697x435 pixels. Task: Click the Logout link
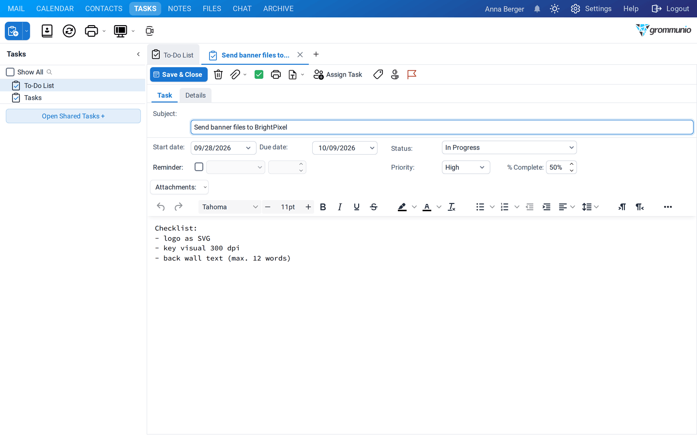click(670, 9)
